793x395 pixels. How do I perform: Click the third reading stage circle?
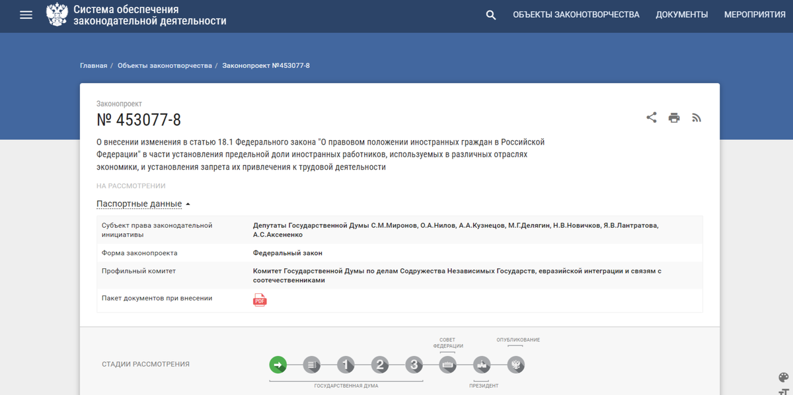click(x=414, y=364)
